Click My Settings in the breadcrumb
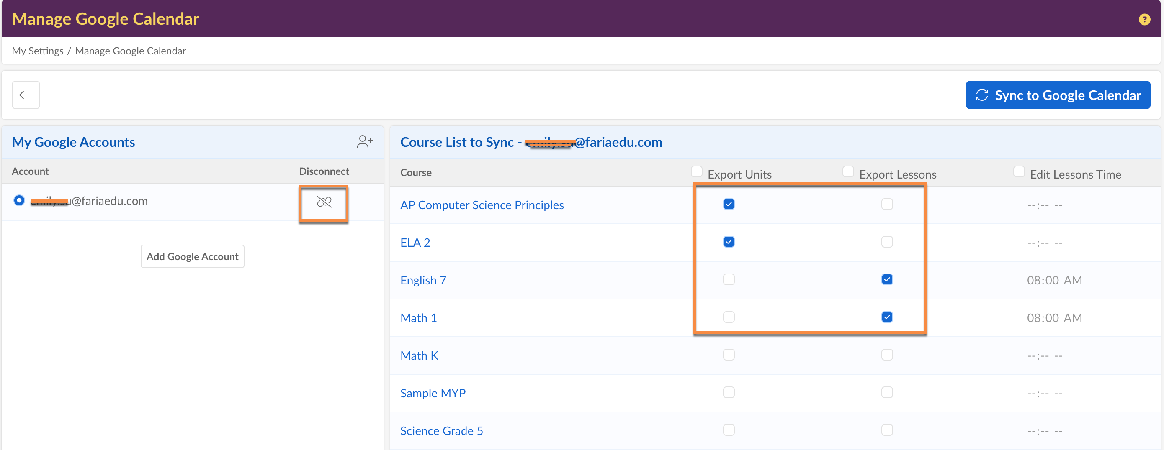Screen dimensions: 1169x450 (x=38, y=51)
